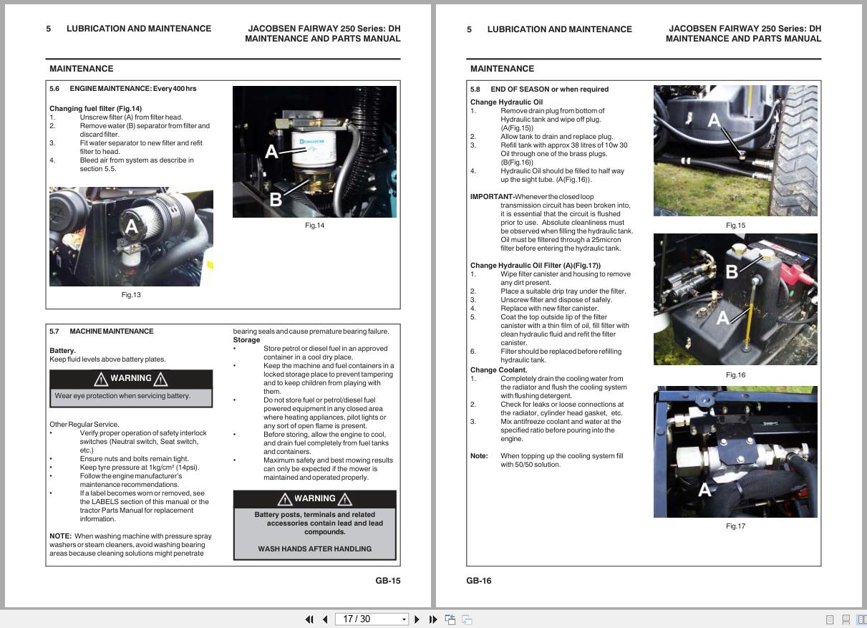
Task: Go to the previous page
Action: pyautogui.click(x=325, y=619)
